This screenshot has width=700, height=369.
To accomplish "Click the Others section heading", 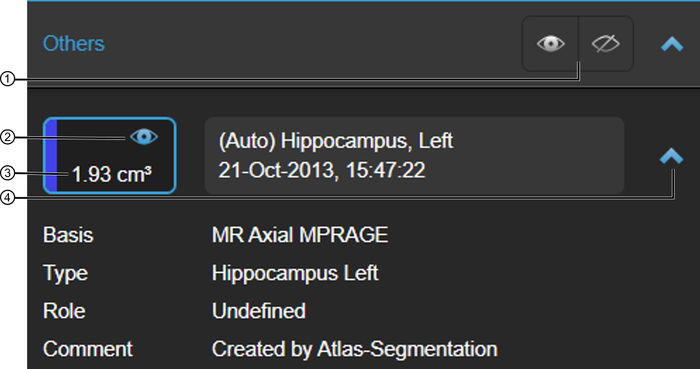I will click(74, 44).
